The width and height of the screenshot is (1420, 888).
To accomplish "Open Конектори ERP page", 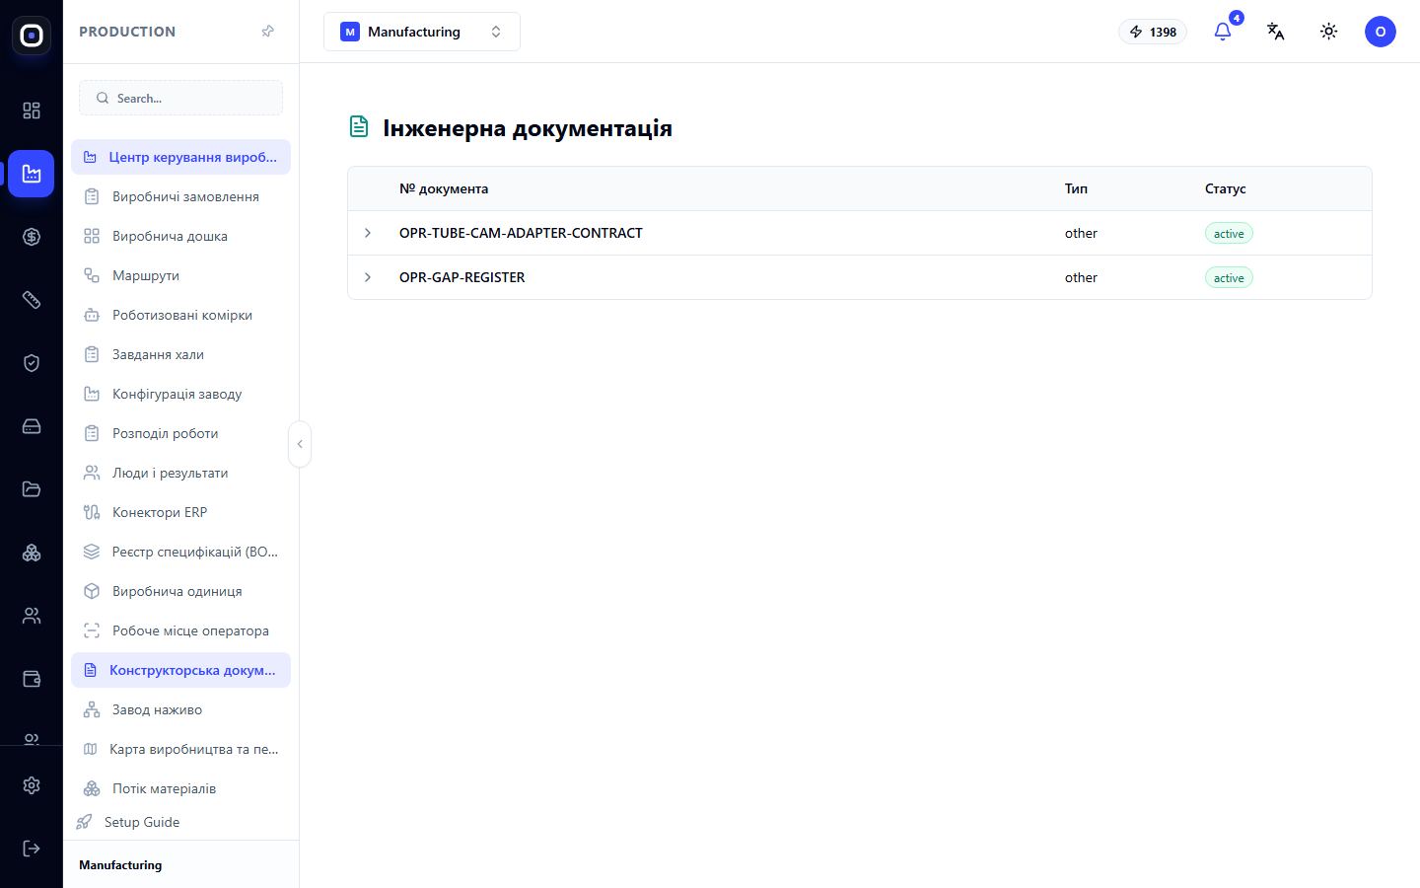I will [180, 512].
